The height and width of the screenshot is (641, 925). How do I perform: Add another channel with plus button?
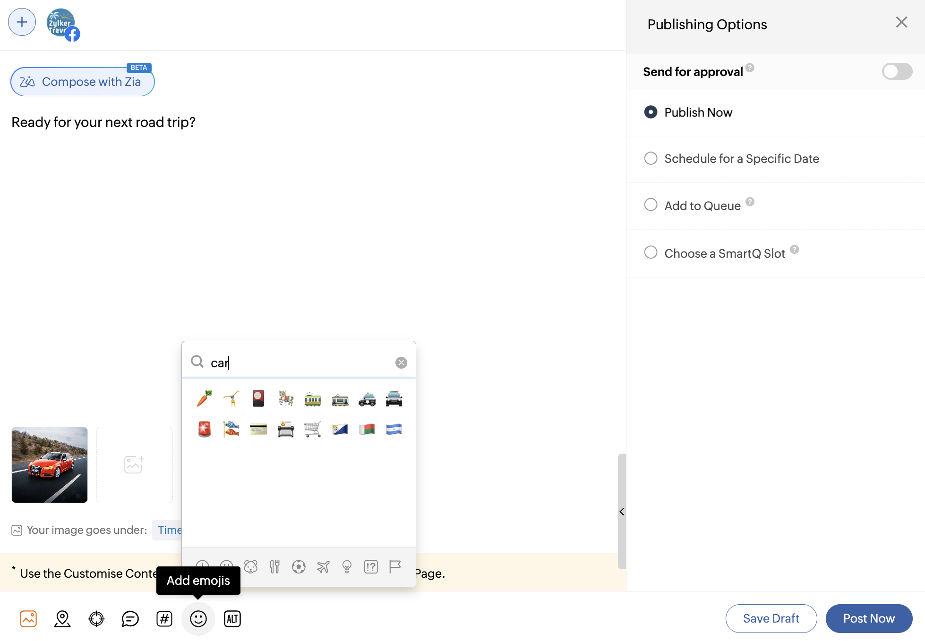click(22, 22)
